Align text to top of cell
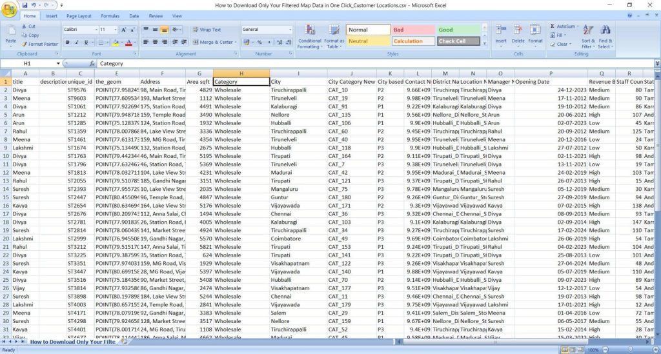The image size is (661, 354). pos(146,30)
